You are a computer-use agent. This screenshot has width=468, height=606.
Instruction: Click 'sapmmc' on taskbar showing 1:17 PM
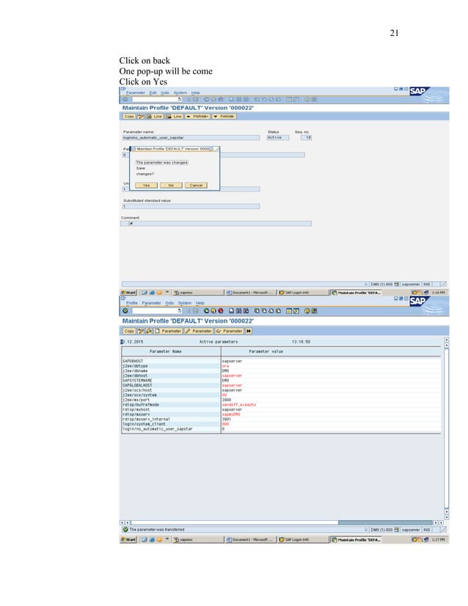(197, 539)
